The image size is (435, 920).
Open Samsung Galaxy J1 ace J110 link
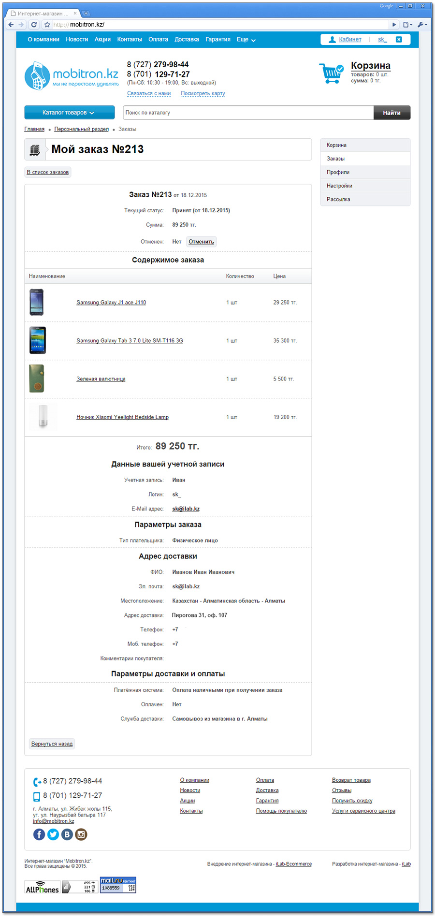point(111,303)
